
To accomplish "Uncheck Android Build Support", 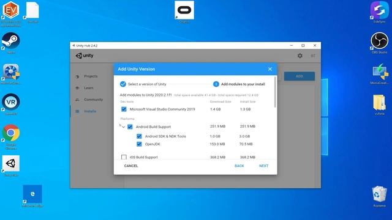I will pos(130,127).
